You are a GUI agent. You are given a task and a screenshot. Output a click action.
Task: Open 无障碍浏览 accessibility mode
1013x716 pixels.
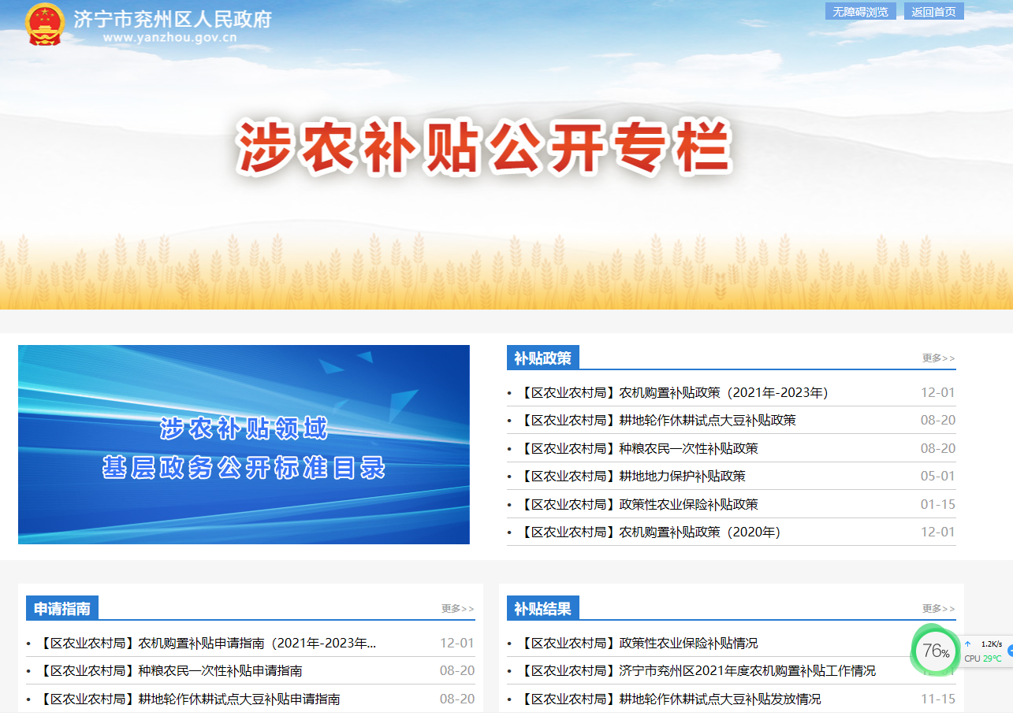coord(860,12)
